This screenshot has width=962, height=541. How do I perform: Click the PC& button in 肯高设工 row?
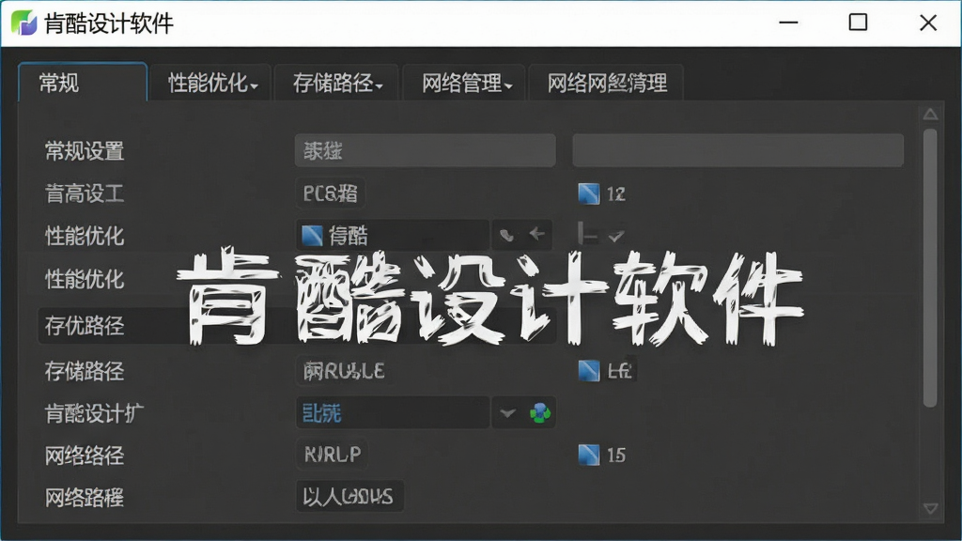(330, 193)
